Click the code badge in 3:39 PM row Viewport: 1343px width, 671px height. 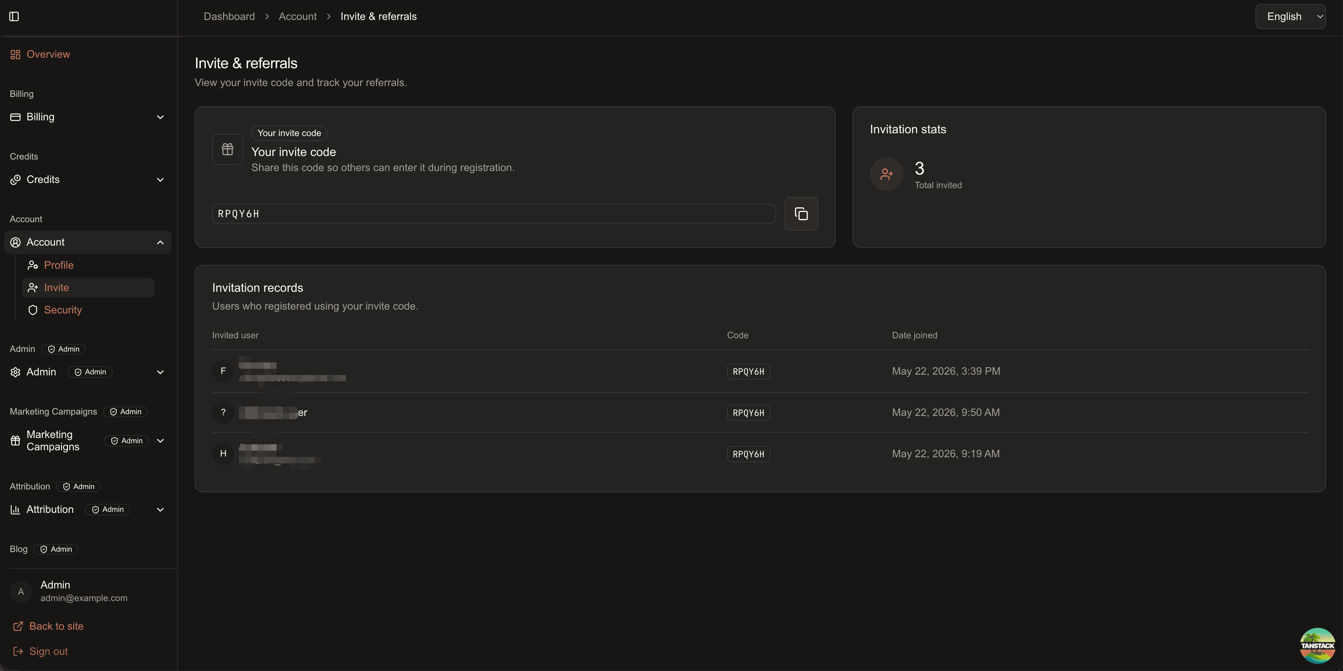(x=748, y=372)
